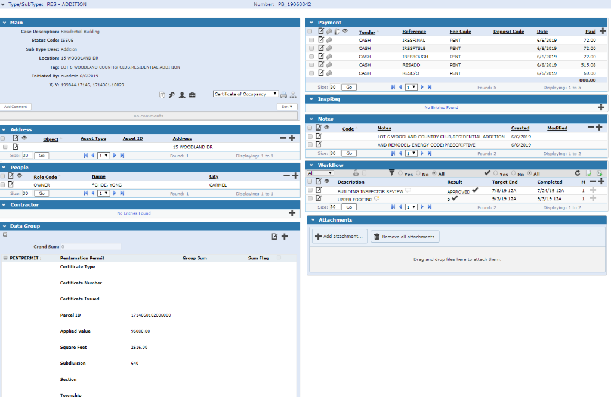The width and height of the screenshot is (611, 397).
Task: Click Remove all attachments button
Action: coord(405,236)
